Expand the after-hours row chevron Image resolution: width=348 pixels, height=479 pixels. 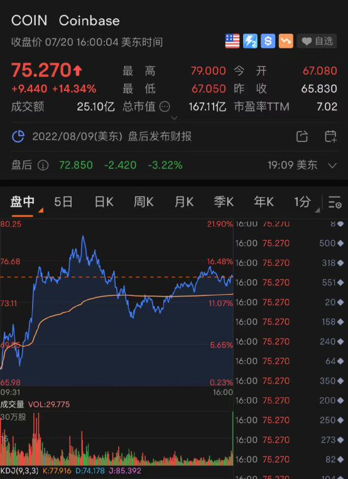click(x=332, y=165)
